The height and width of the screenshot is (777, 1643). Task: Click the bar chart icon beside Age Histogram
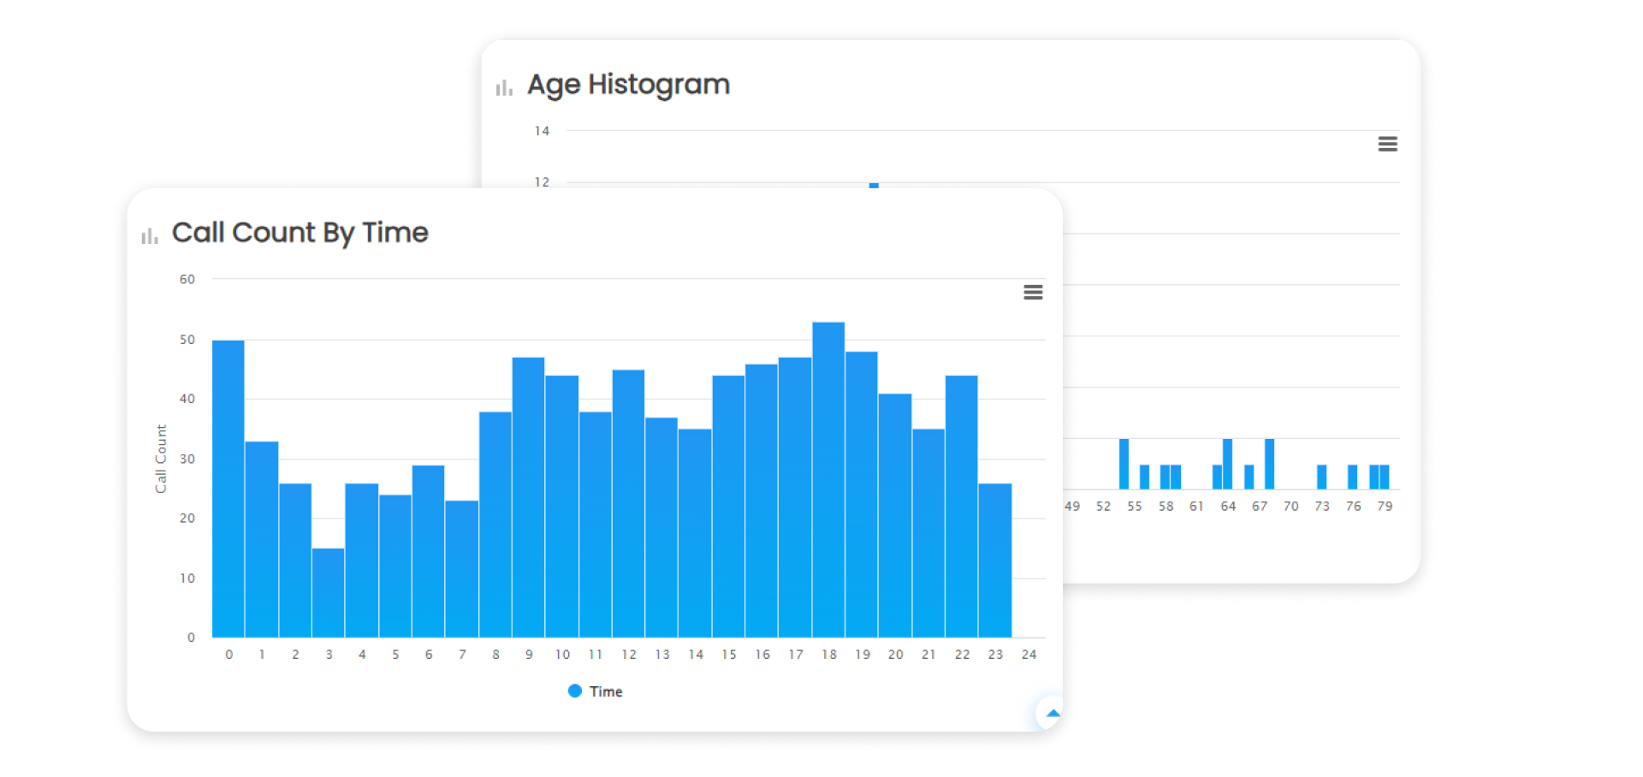[x=504, y=88]
